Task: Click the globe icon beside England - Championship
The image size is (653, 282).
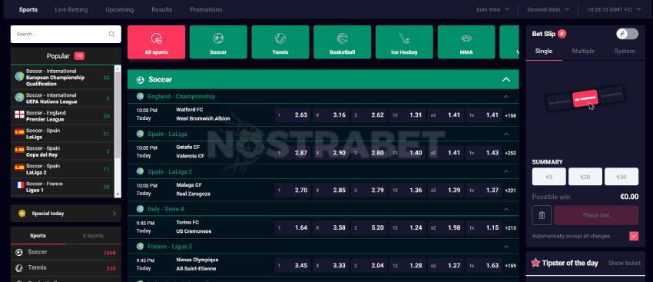Action: click(141, 96)
